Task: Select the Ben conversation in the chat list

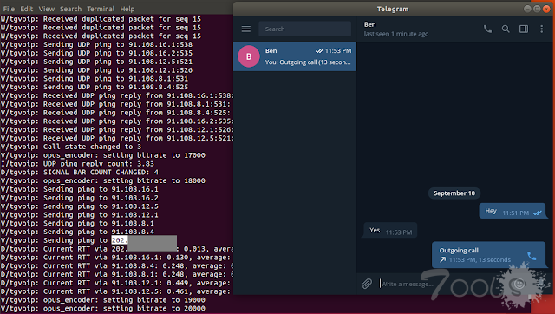Action: click(295, 56)
